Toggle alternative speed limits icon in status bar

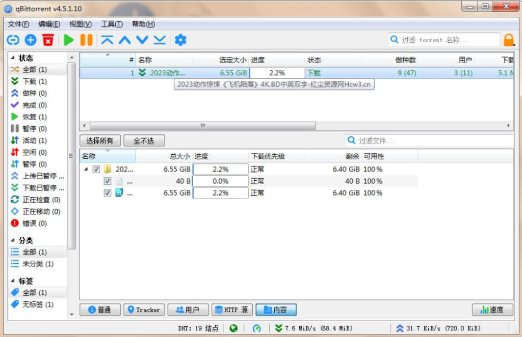tap(257, 328)
